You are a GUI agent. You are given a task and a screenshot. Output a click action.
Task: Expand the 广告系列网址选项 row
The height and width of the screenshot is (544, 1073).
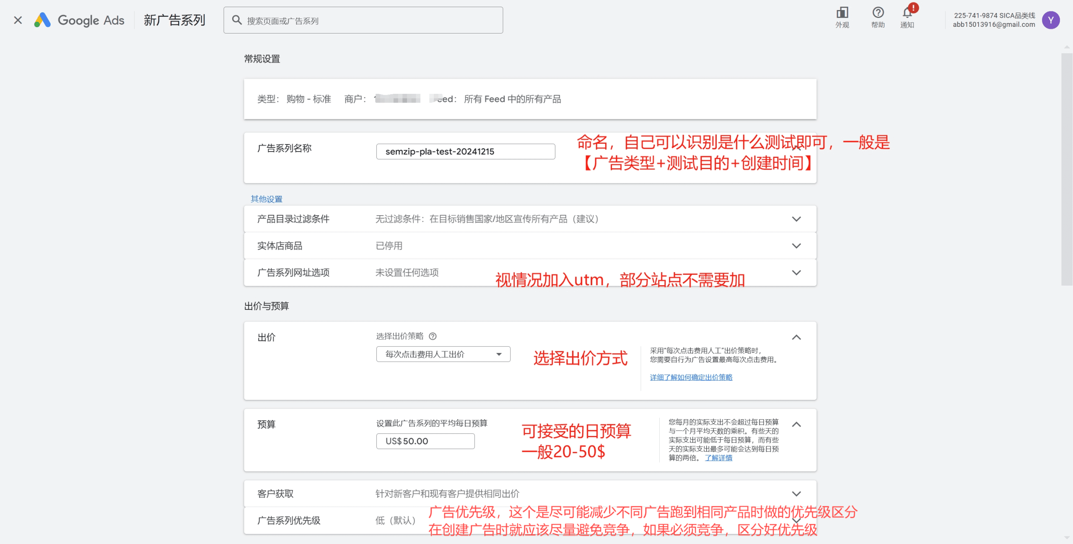click(530, 273)
